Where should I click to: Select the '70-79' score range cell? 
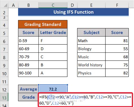(28, 57)
